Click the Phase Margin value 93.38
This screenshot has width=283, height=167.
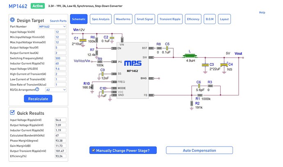(x=60, y=140)
